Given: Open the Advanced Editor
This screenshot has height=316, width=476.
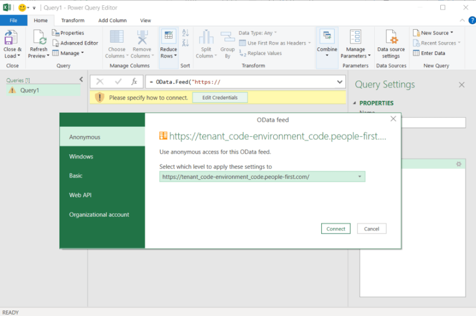Looking at the screenshot, I should pos(76,43).
